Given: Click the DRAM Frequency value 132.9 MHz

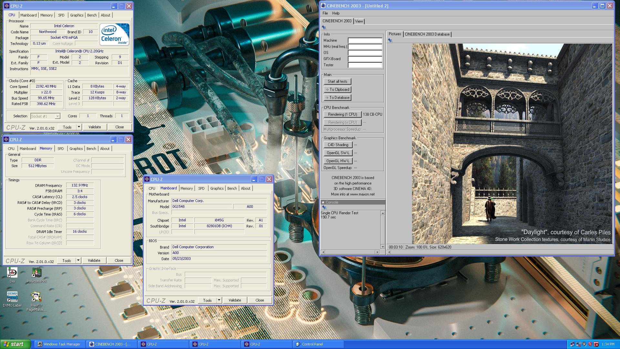Looking at the screenshot, I should pos(80,185).
